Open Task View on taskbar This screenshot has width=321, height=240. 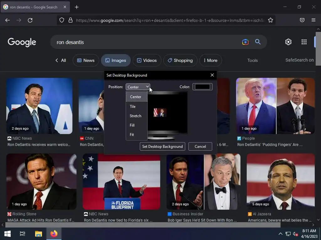(23, 234)
